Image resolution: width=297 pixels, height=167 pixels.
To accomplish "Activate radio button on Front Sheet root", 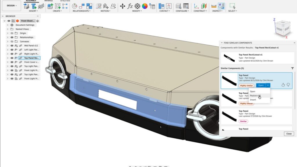I will click(37, 21).
